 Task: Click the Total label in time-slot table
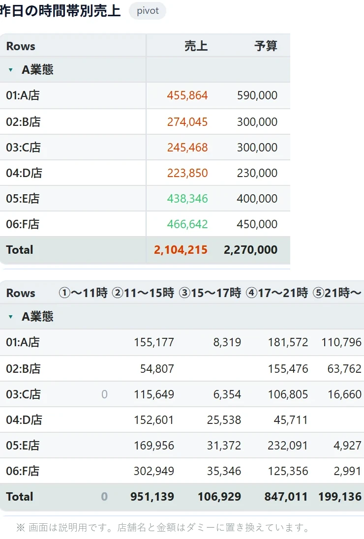20,497
